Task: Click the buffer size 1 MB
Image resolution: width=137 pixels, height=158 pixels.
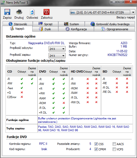Action: coord(124,47)
